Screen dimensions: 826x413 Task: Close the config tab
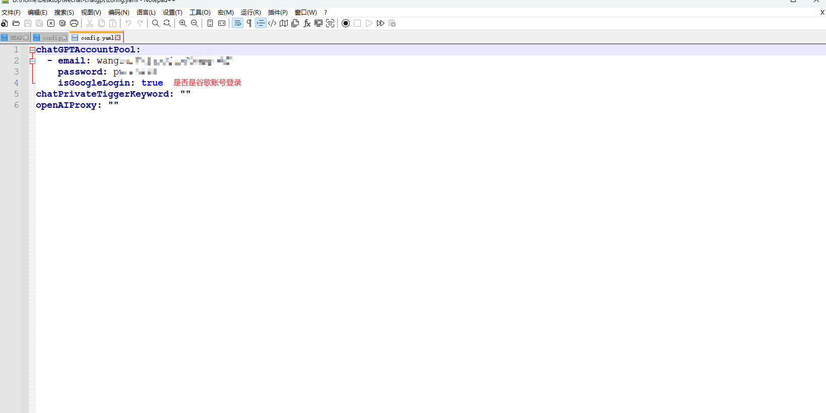point(64,38)
